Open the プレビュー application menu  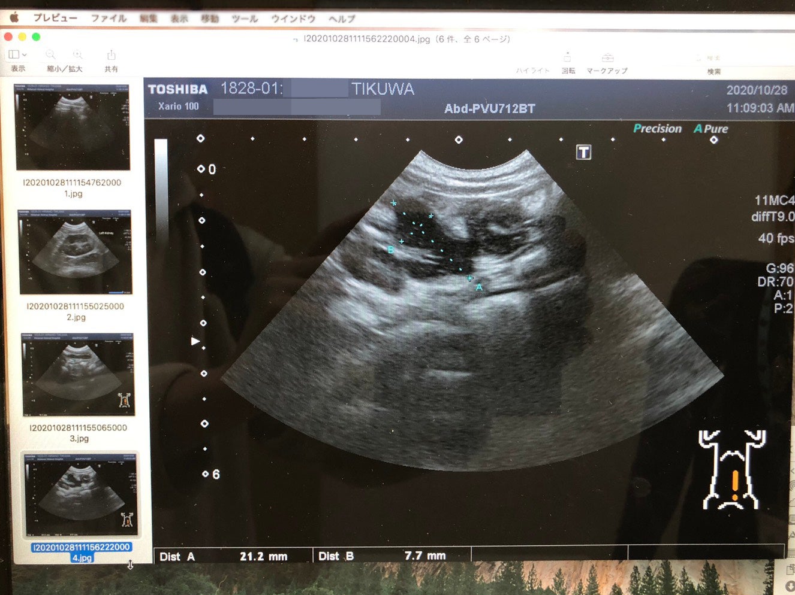55,18
